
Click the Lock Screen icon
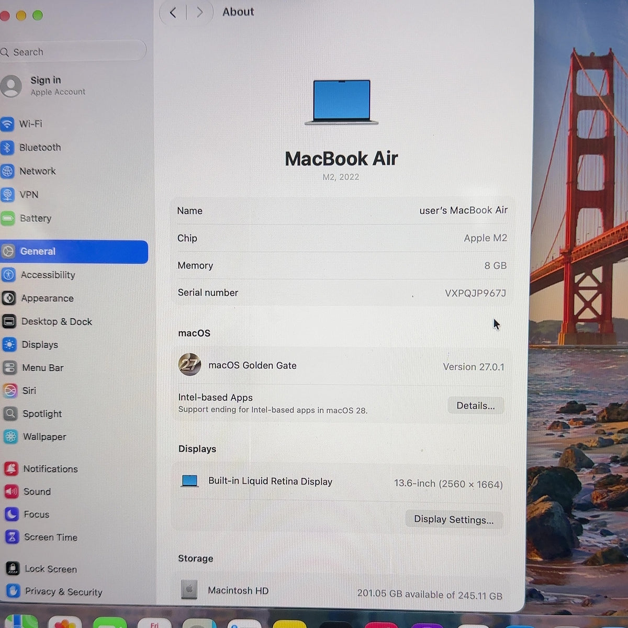[13, 568]
